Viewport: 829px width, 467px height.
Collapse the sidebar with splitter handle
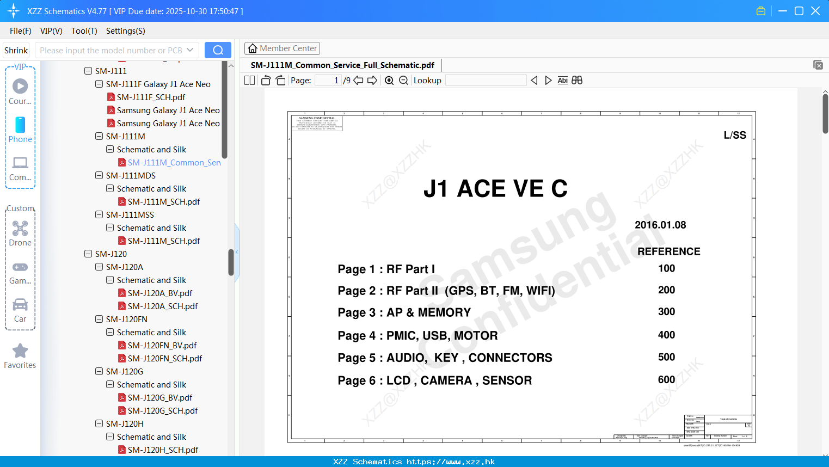[x=237, y=252]
